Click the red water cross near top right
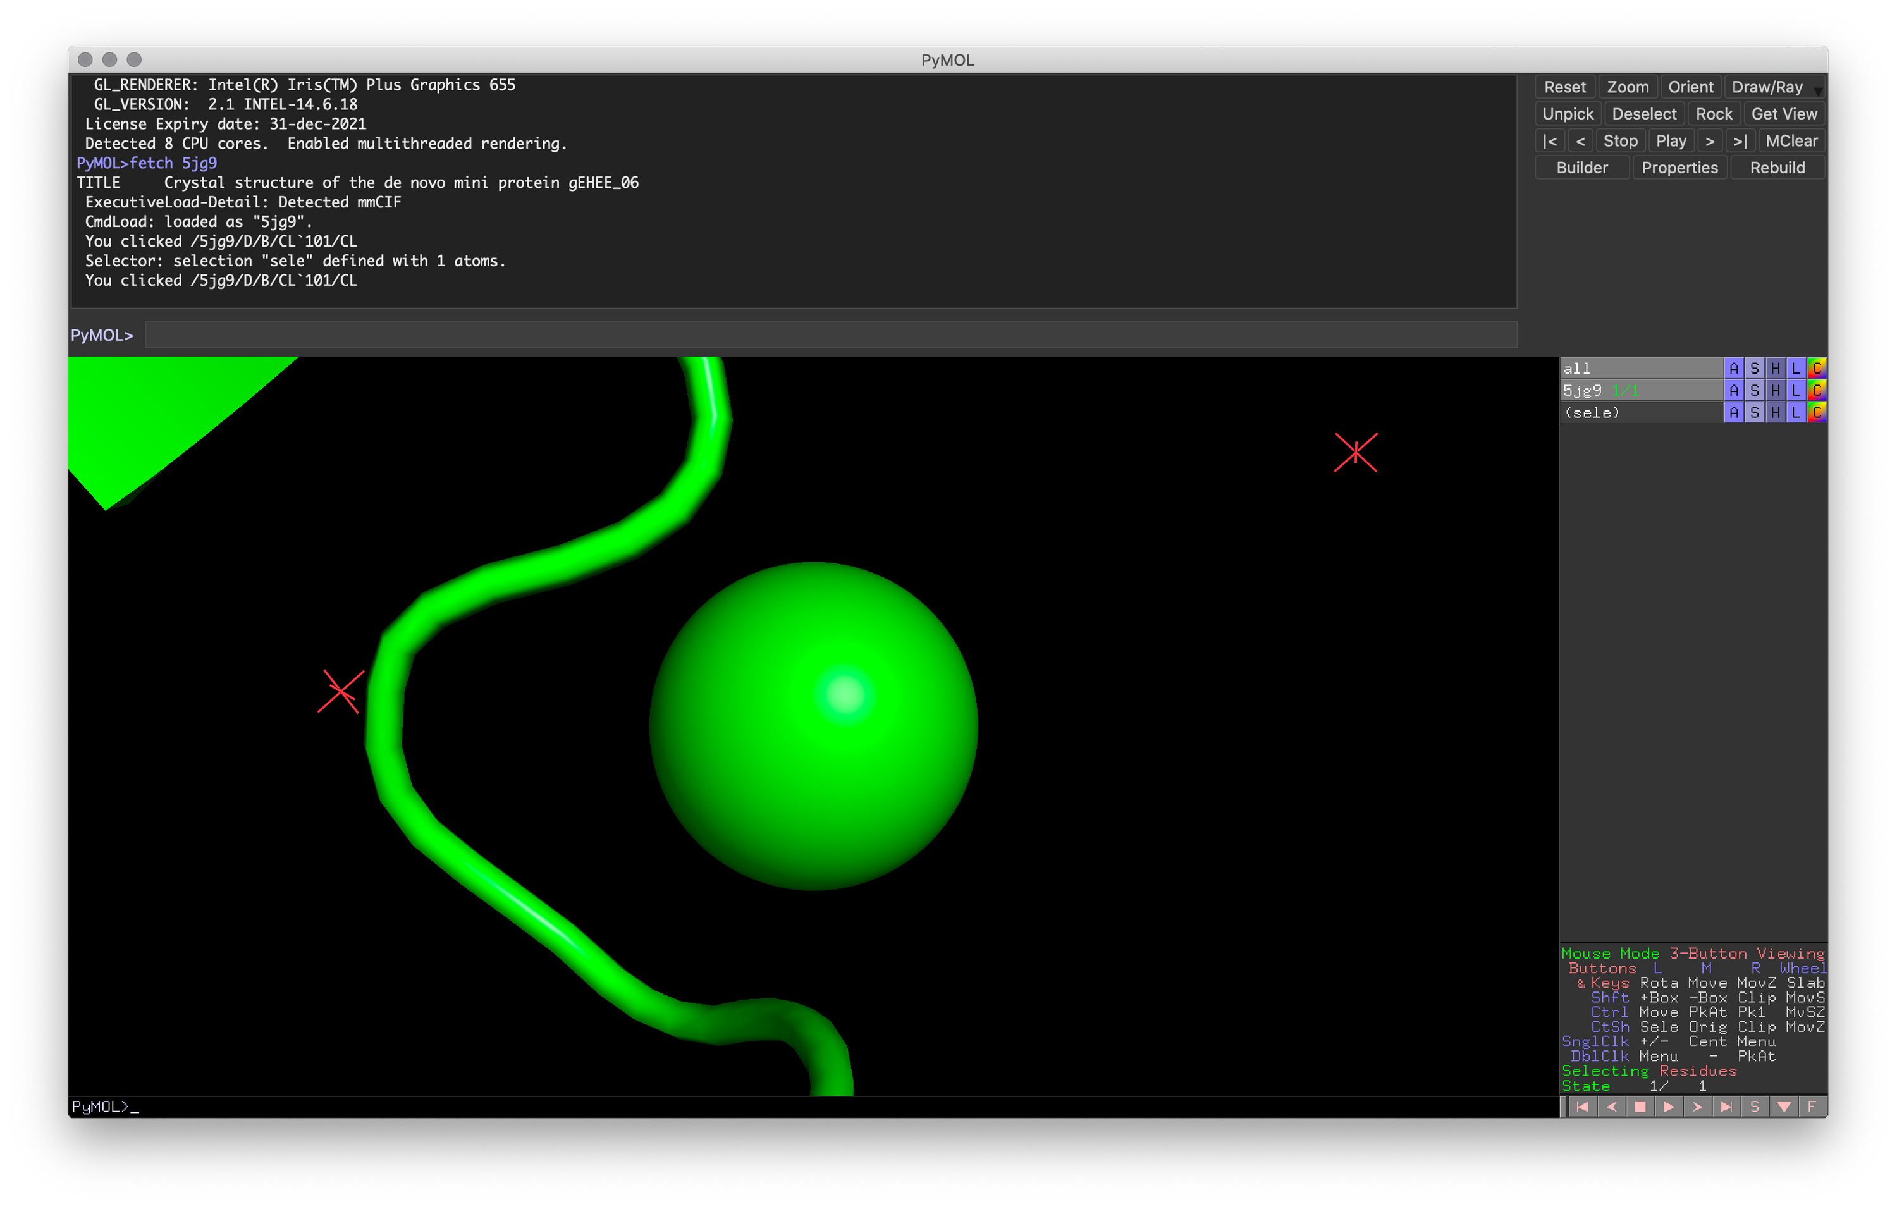1897x1209 pixels. coord(1355,452)
